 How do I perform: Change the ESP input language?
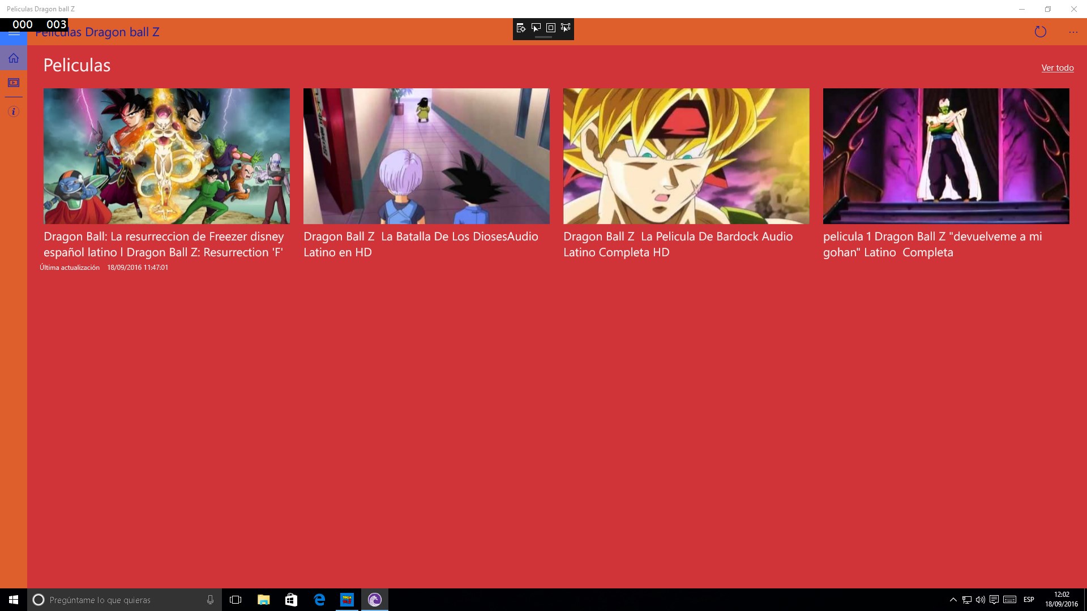coord(1029,600)
